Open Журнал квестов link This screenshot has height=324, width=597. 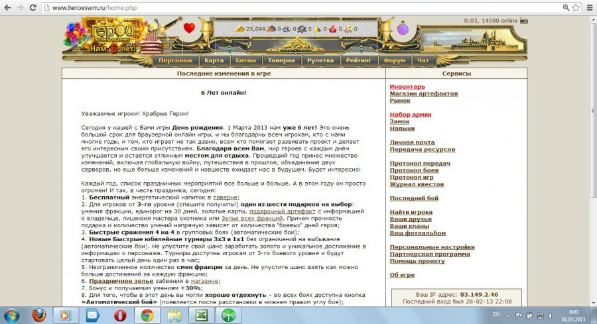417,184
